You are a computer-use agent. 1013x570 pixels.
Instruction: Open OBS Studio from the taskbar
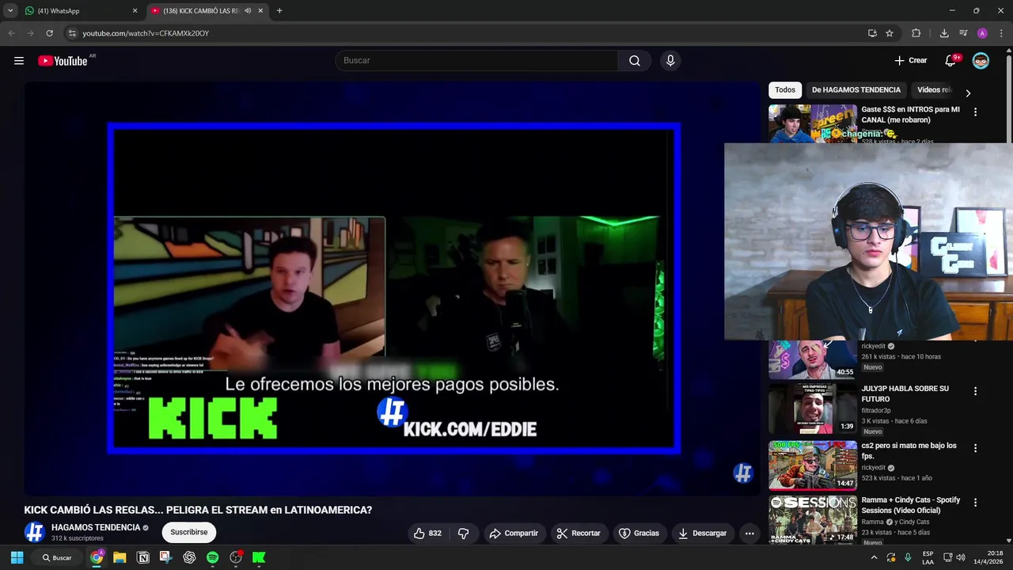point(236,557)
